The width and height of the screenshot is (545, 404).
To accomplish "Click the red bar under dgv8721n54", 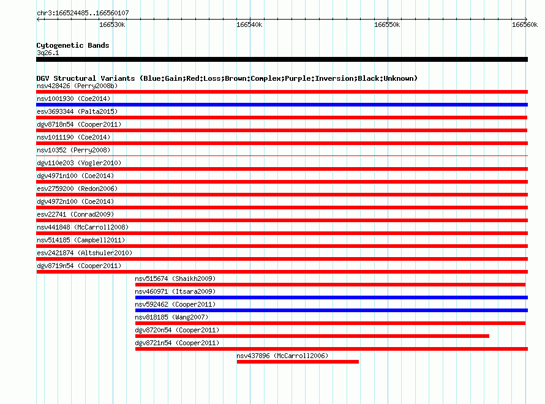I will [331, 349].
